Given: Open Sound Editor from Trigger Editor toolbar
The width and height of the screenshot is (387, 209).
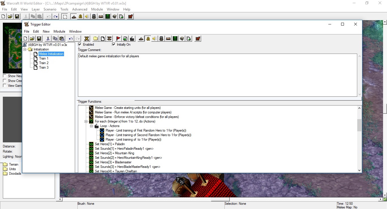Looking at the screenshot, I should pos(155,39).
